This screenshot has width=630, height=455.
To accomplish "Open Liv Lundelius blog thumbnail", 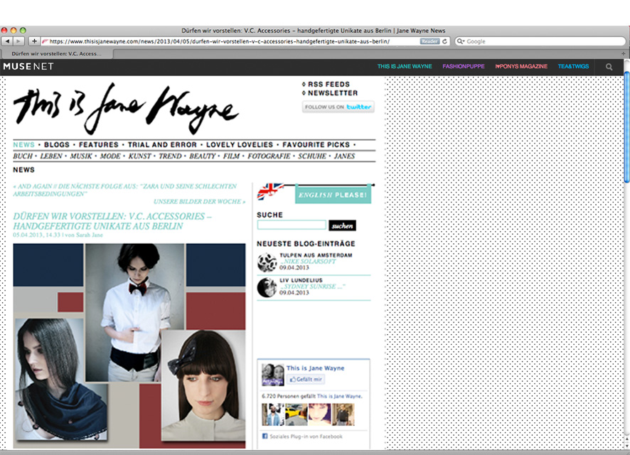I will 267,287.
